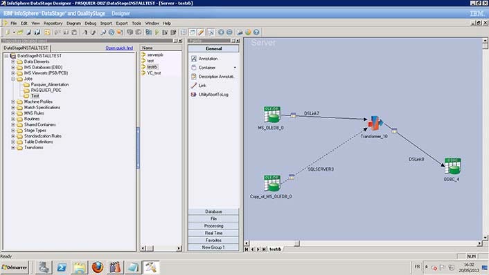Open the Database palette group
Screen dimensions: 489x275
click(x=213, y=211)
